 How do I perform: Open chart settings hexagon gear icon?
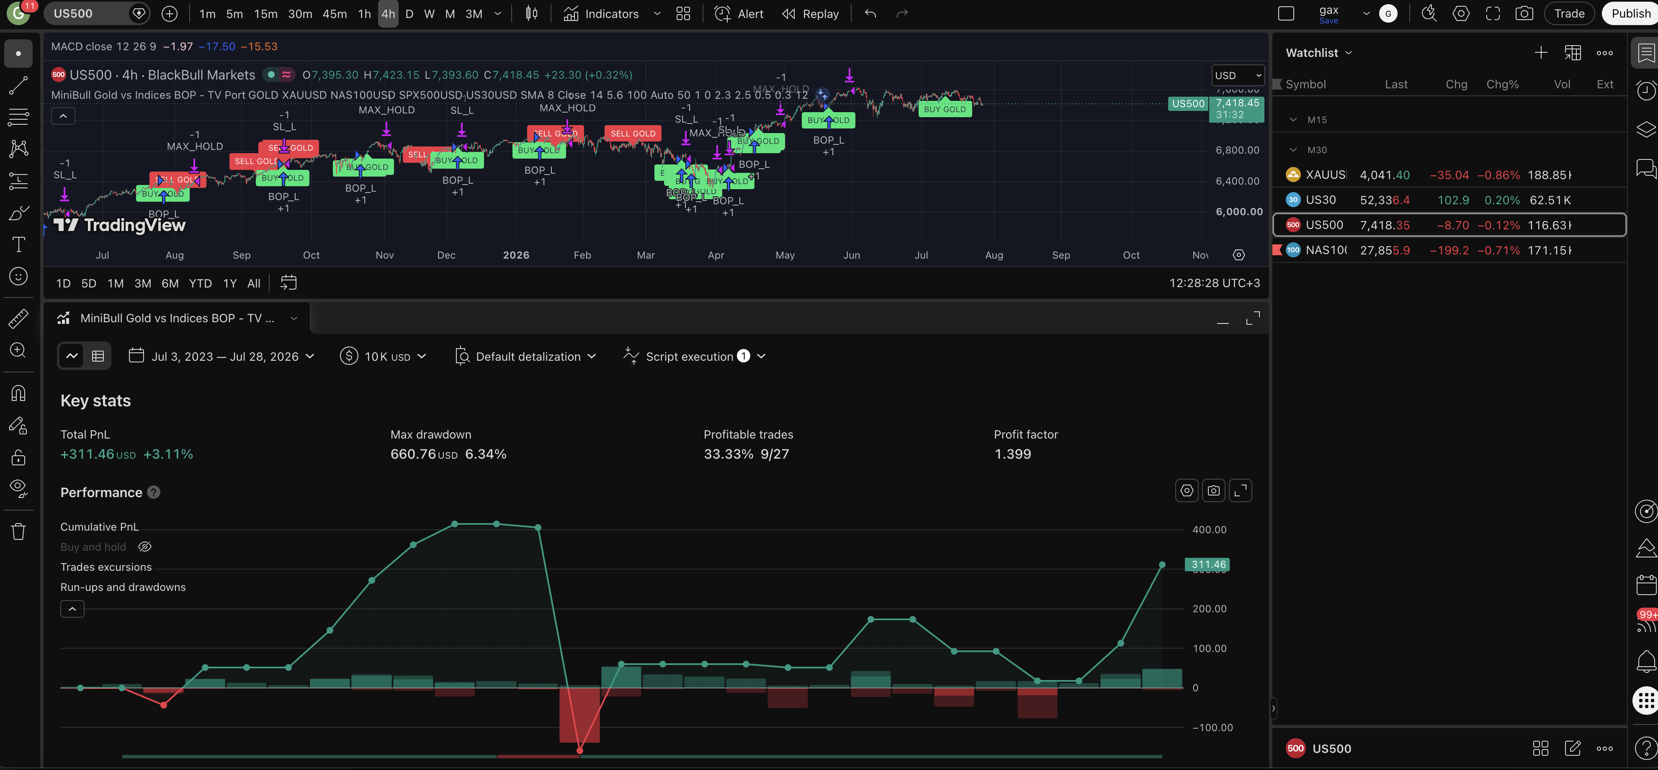click(1461, 13)
